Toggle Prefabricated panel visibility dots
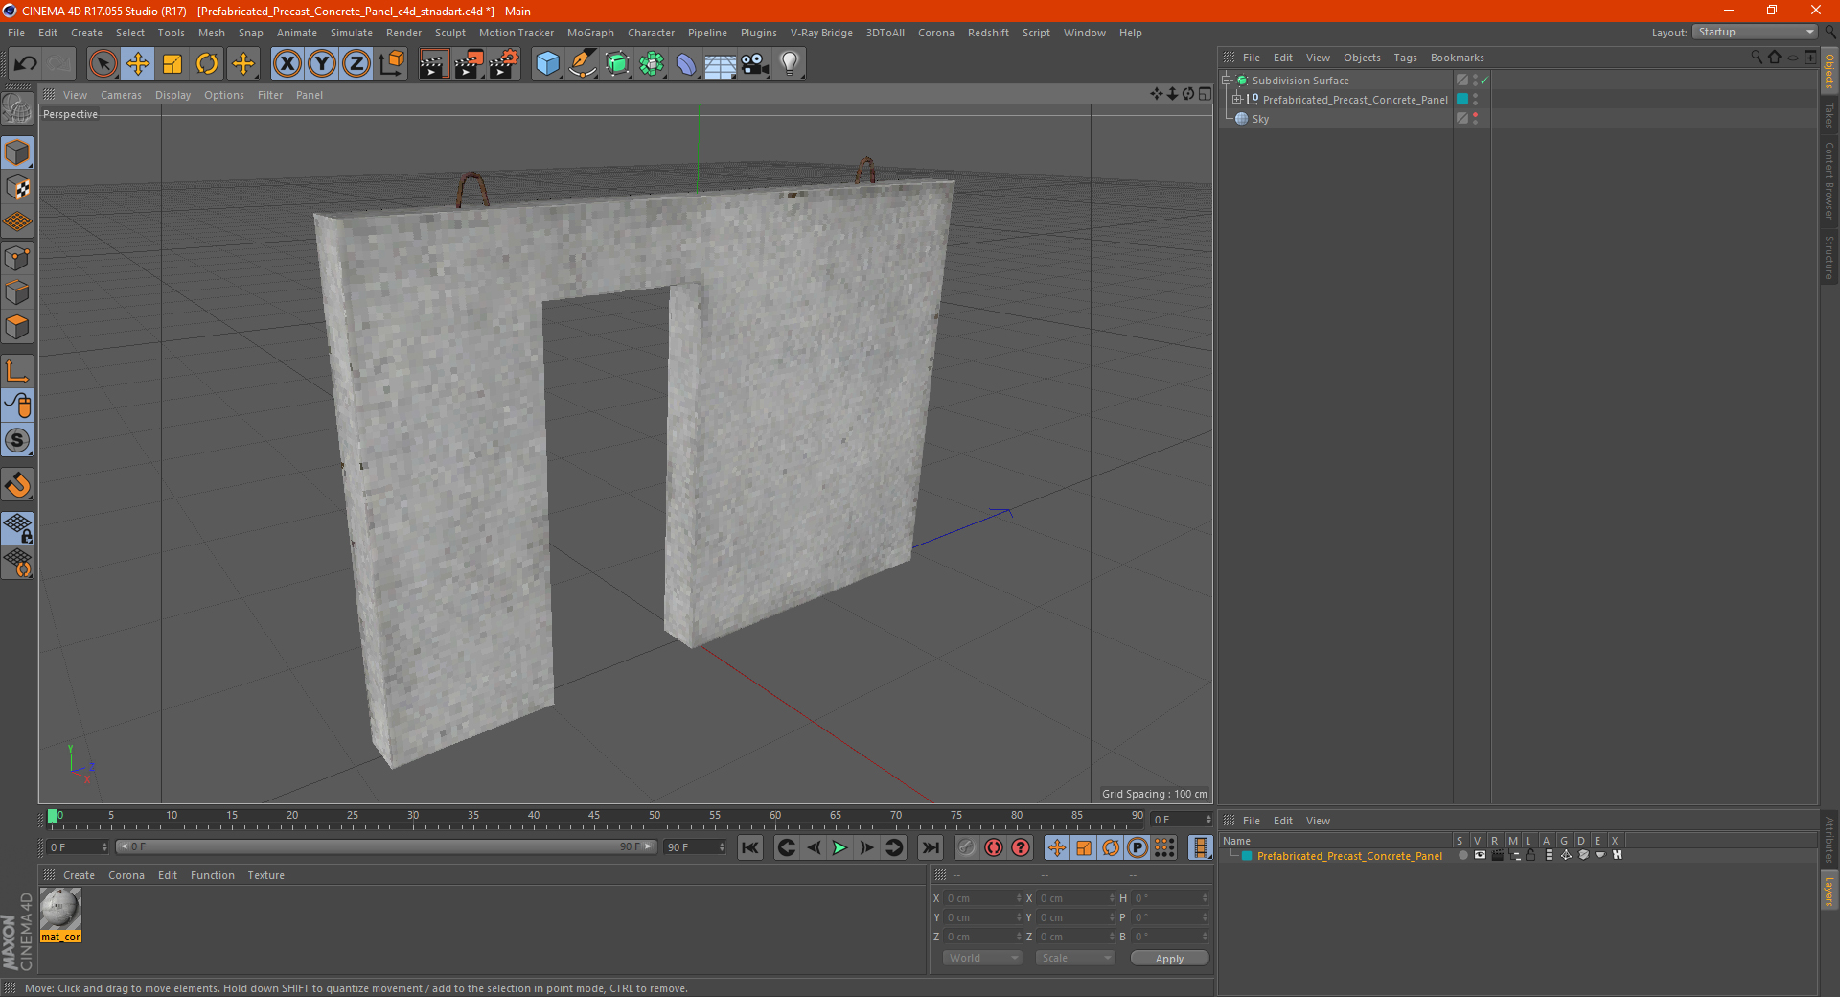This screenshot has height=997, width=1840. 1475,99
